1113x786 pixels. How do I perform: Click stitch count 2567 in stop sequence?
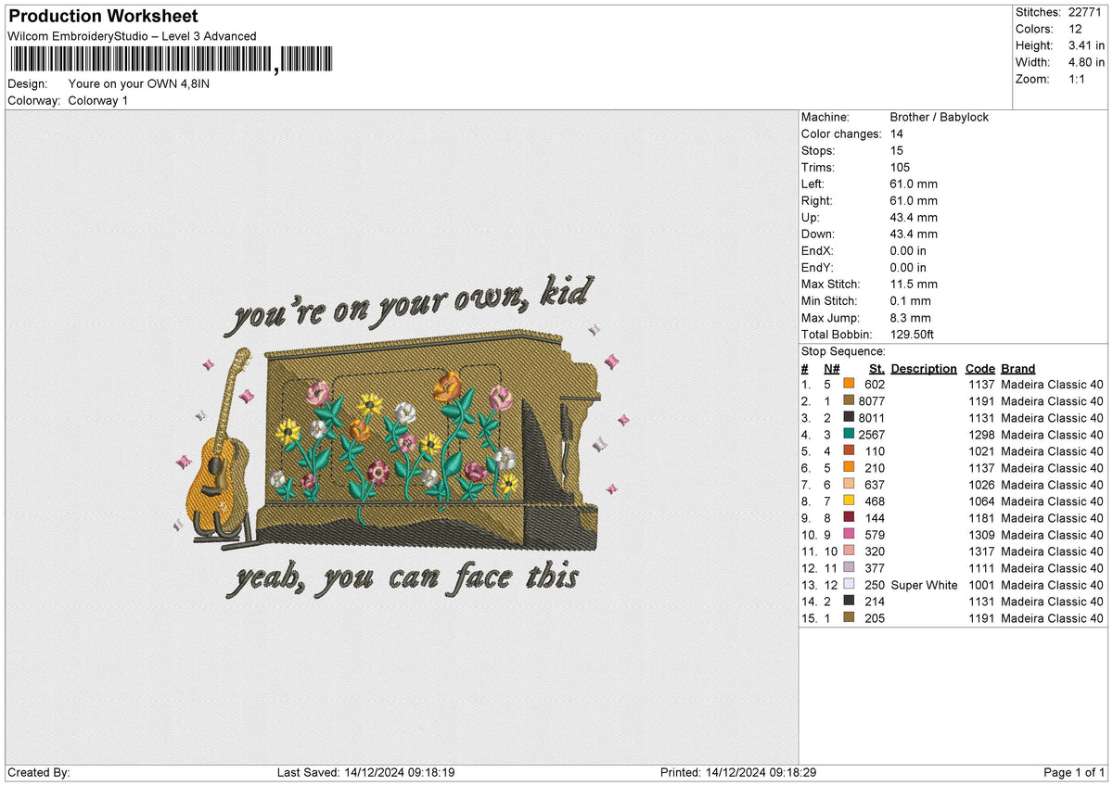pyautogui.click(x=872, y=435)
